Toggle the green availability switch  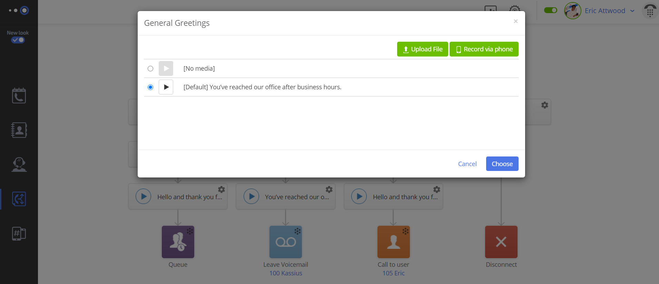point(550,10)
